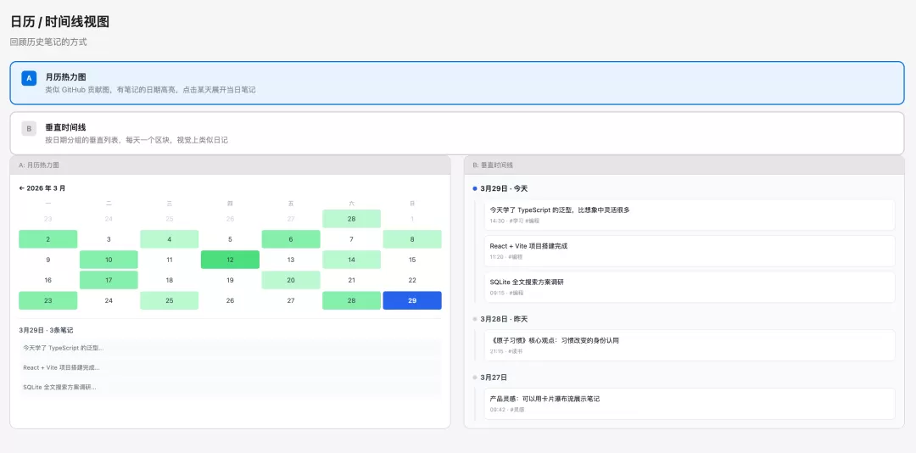The width and height of the screenshot is (916, 453).
Task: Click the gray dot marker for 3月27日
Action: [474, 377]
